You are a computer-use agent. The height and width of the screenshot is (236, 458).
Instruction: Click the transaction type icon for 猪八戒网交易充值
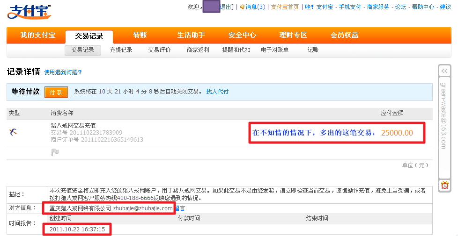[x=13, y=132]
